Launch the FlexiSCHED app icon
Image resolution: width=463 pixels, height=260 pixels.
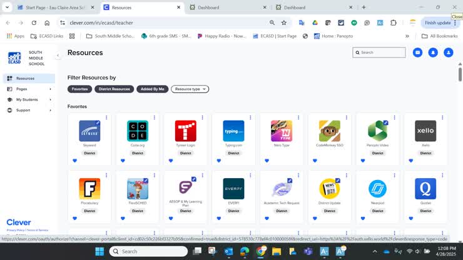coord(138,189)
